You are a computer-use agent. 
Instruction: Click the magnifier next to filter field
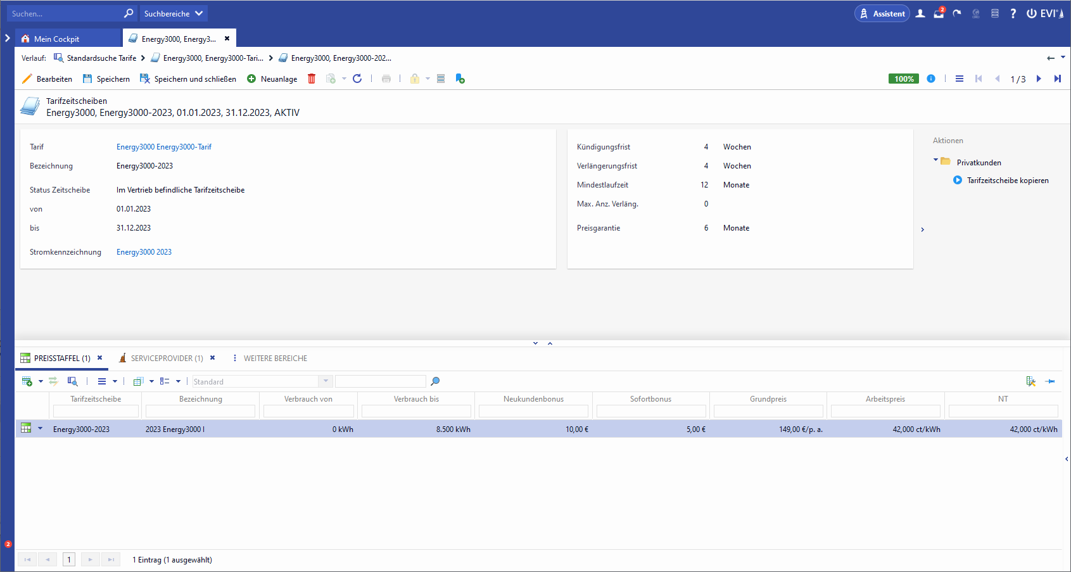(435, 381)
